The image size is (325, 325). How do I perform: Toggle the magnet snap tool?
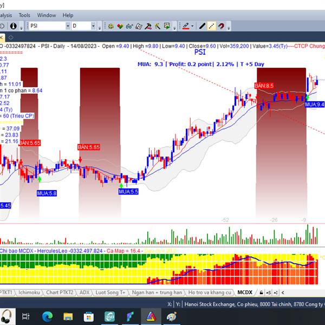[x=221, y=26]
